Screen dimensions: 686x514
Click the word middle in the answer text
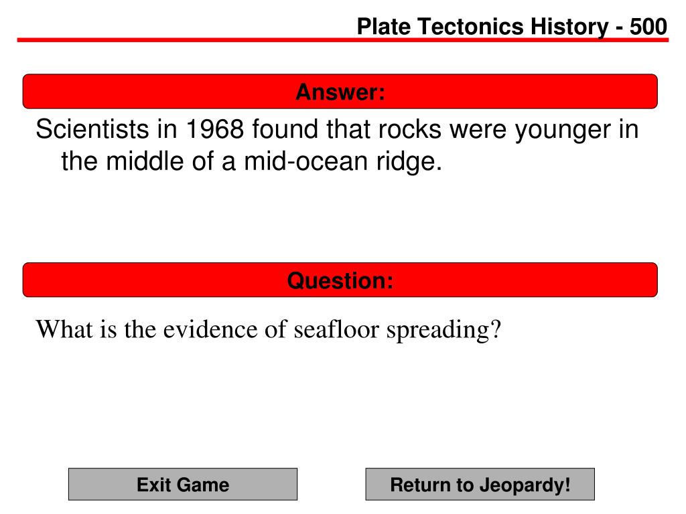(x=145, y=161)
